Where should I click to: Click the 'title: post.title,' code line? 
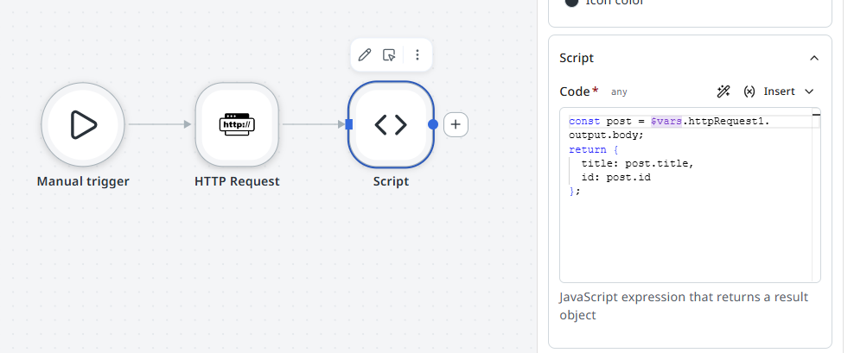637,163
